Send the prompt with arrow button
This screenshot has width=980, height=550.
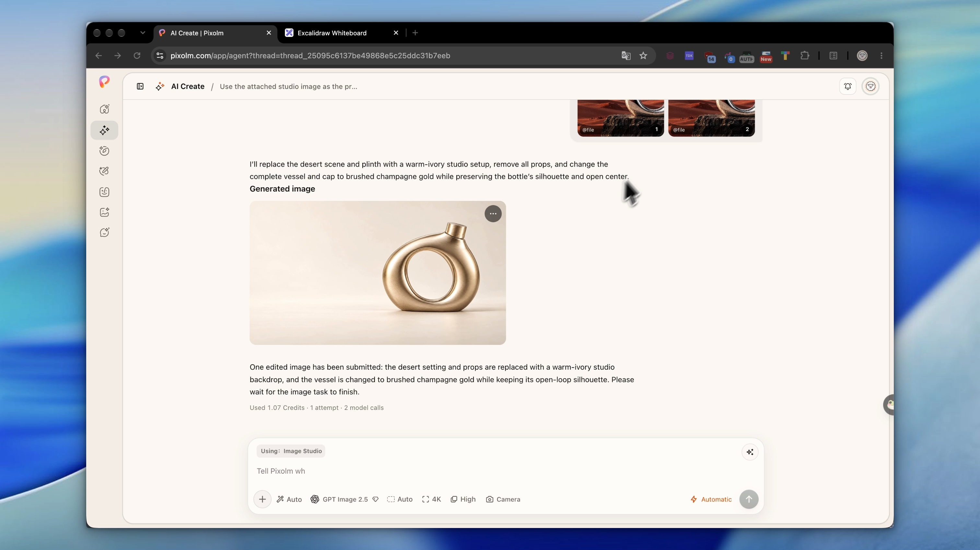[x=749, y=499]
